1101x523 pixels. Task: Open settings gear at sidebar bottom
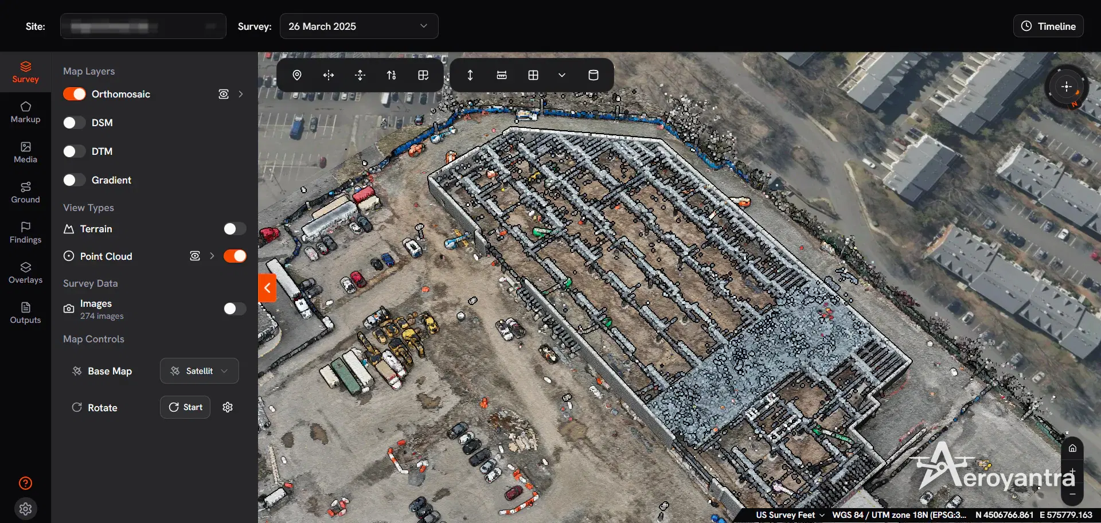click(26, 509)
